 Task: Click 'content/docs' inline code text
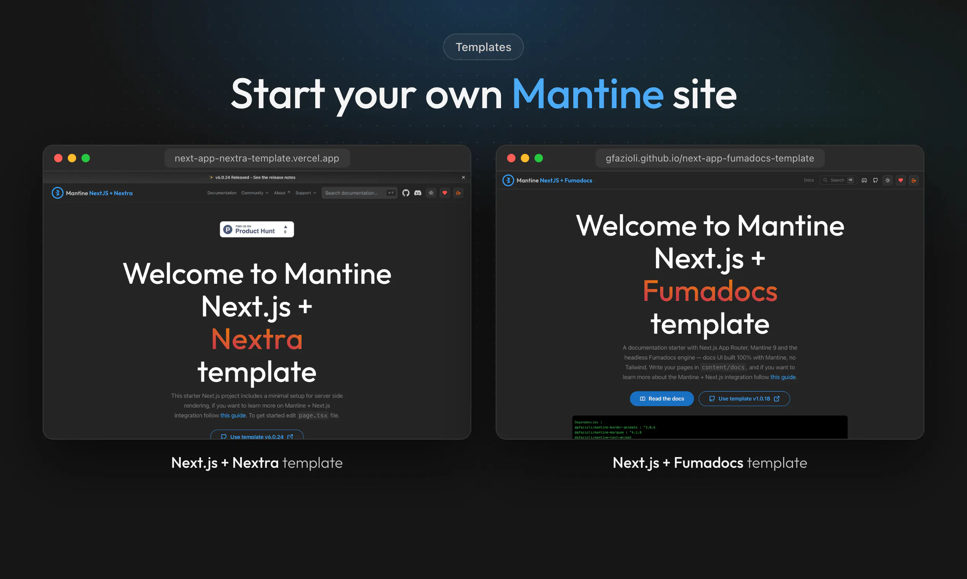click(723, 367)
